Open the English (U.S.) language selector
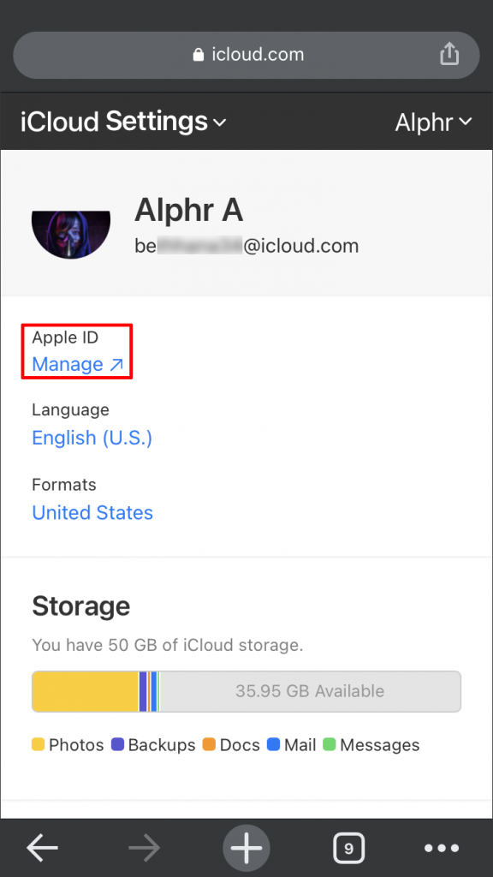This screenshot has width=493, height=877. pos(92,438)
